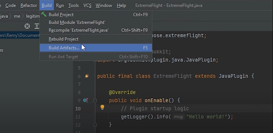The width and height of the screenshot is (273, 133).
Task: Click the 'legitim' breadcrumb segment
Action: pos(33,16)
